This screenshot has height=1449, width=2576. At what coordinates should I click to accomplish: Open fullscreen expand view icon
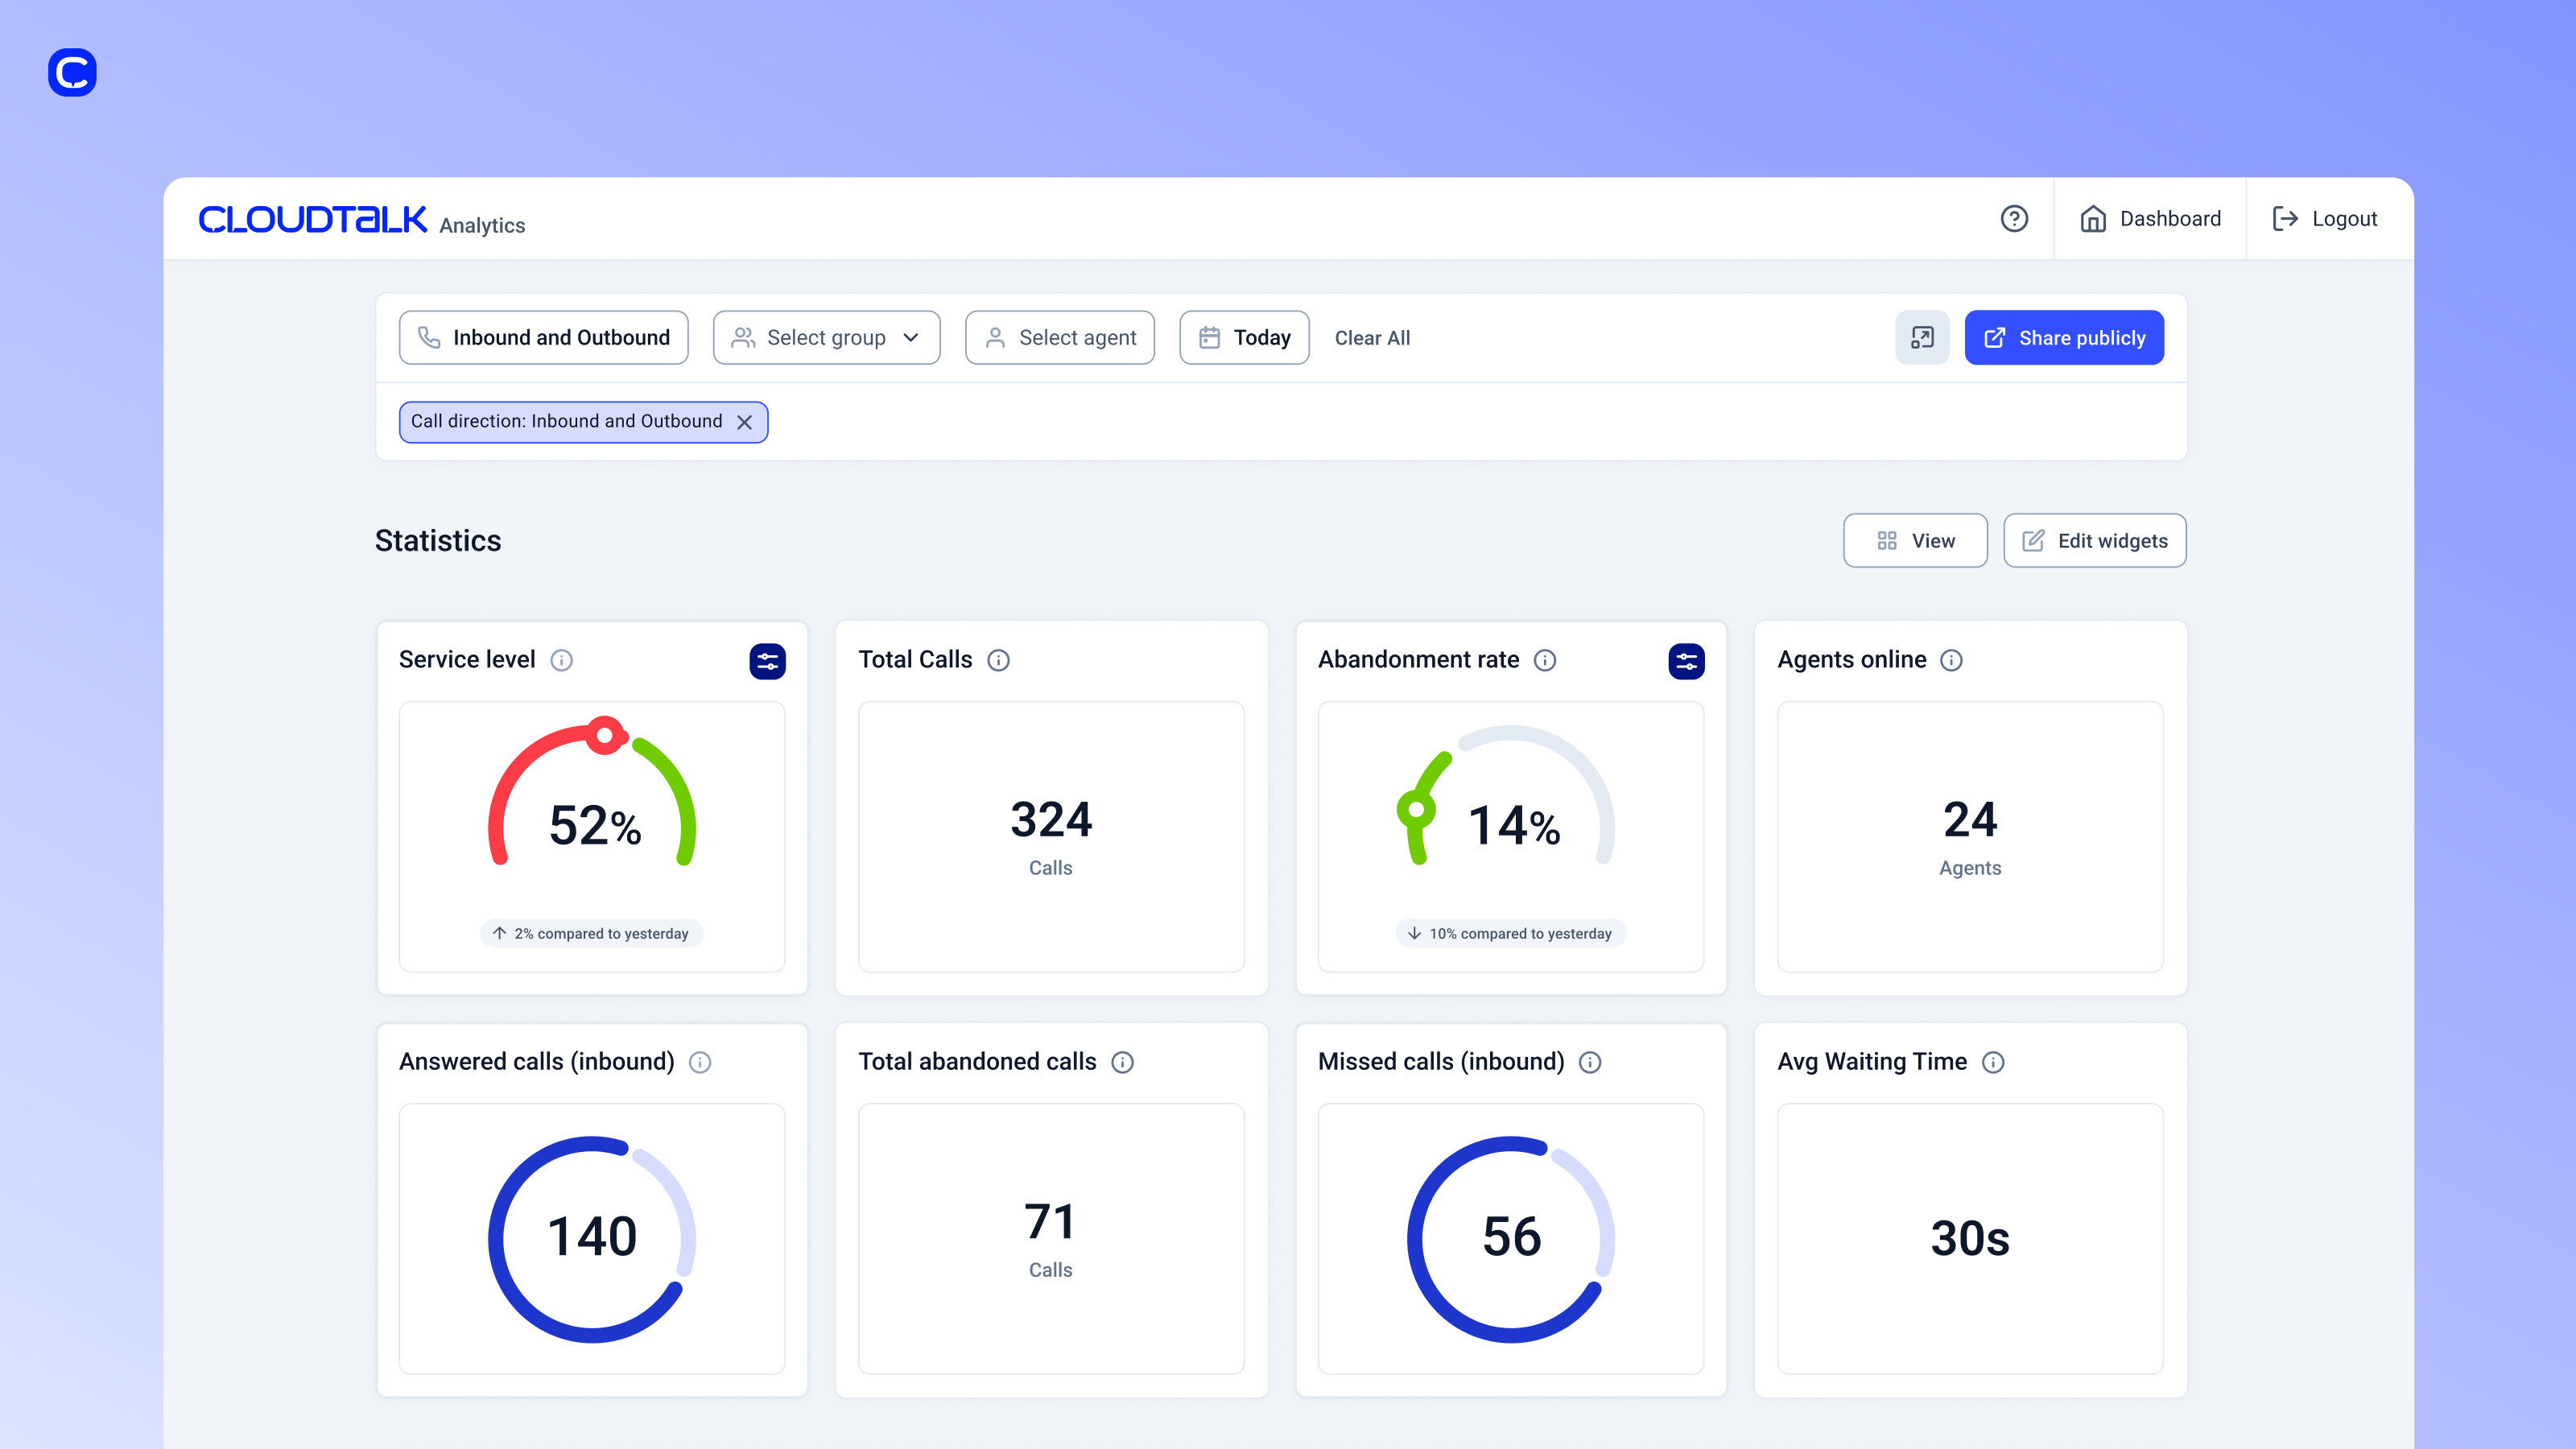tap(1921, 338)
